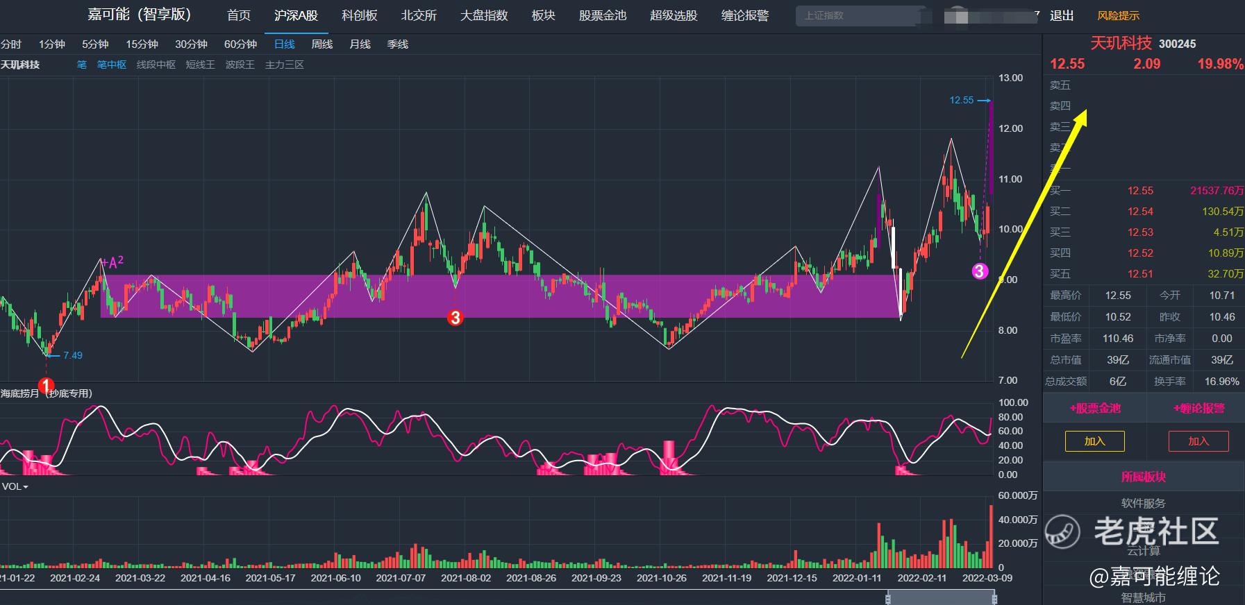Open the 软件服务 sector link

coord(1144,503)
